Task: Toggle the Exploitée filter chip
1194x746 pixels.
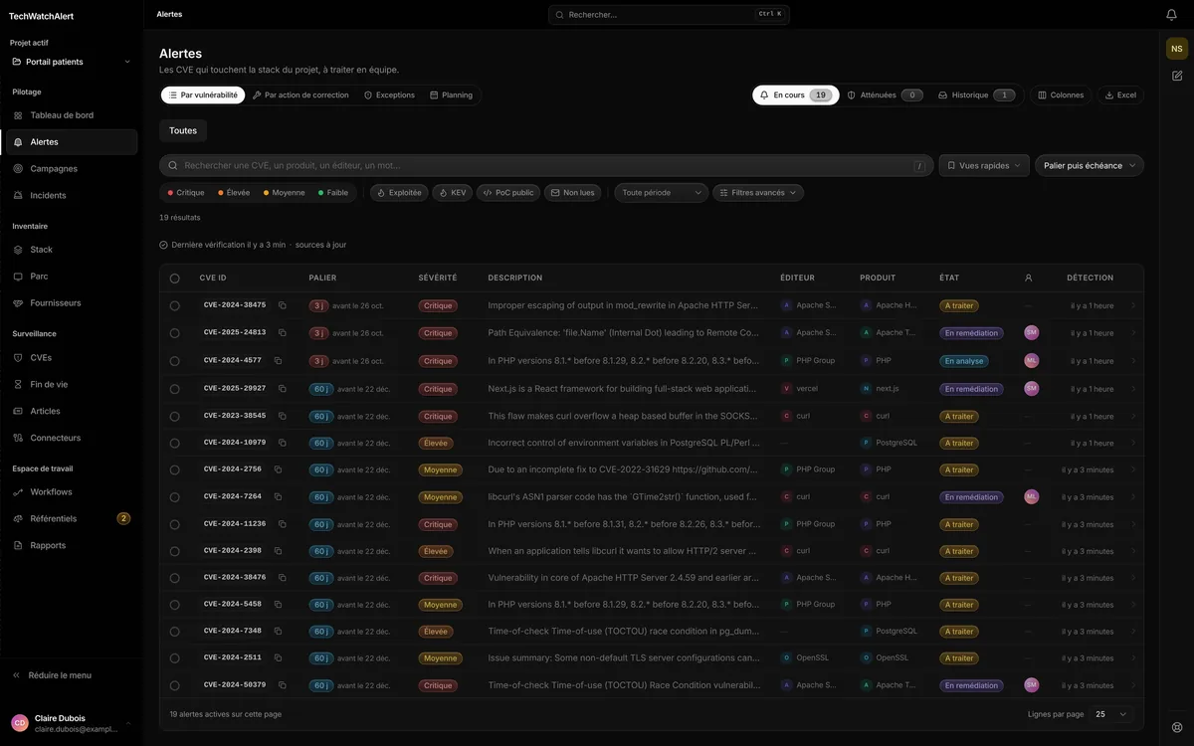Action: coord(399,193)
